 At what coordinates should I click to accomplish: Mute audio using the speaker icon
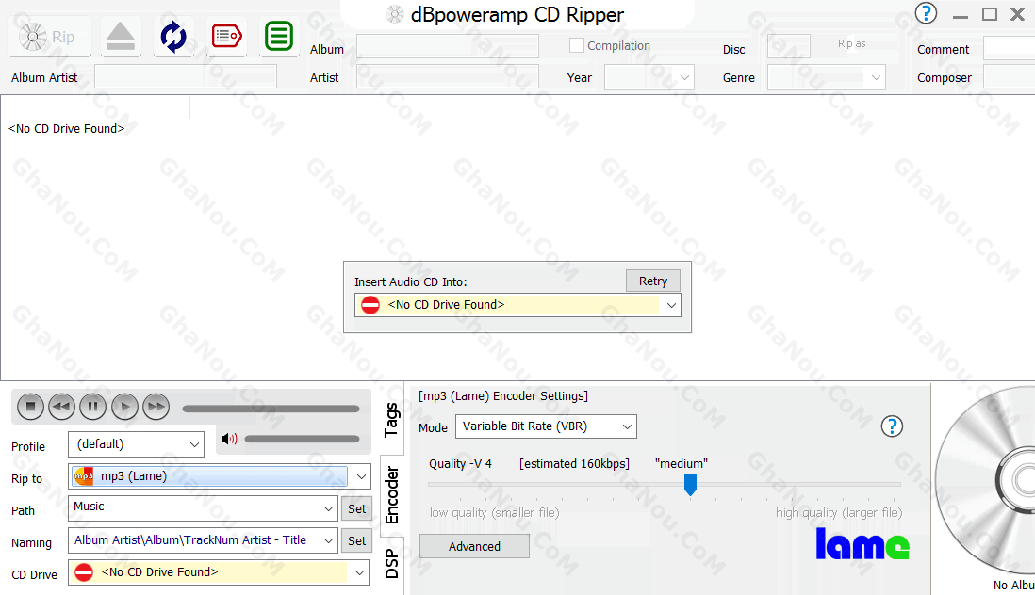pyautogui.click(x=229, y=439)
